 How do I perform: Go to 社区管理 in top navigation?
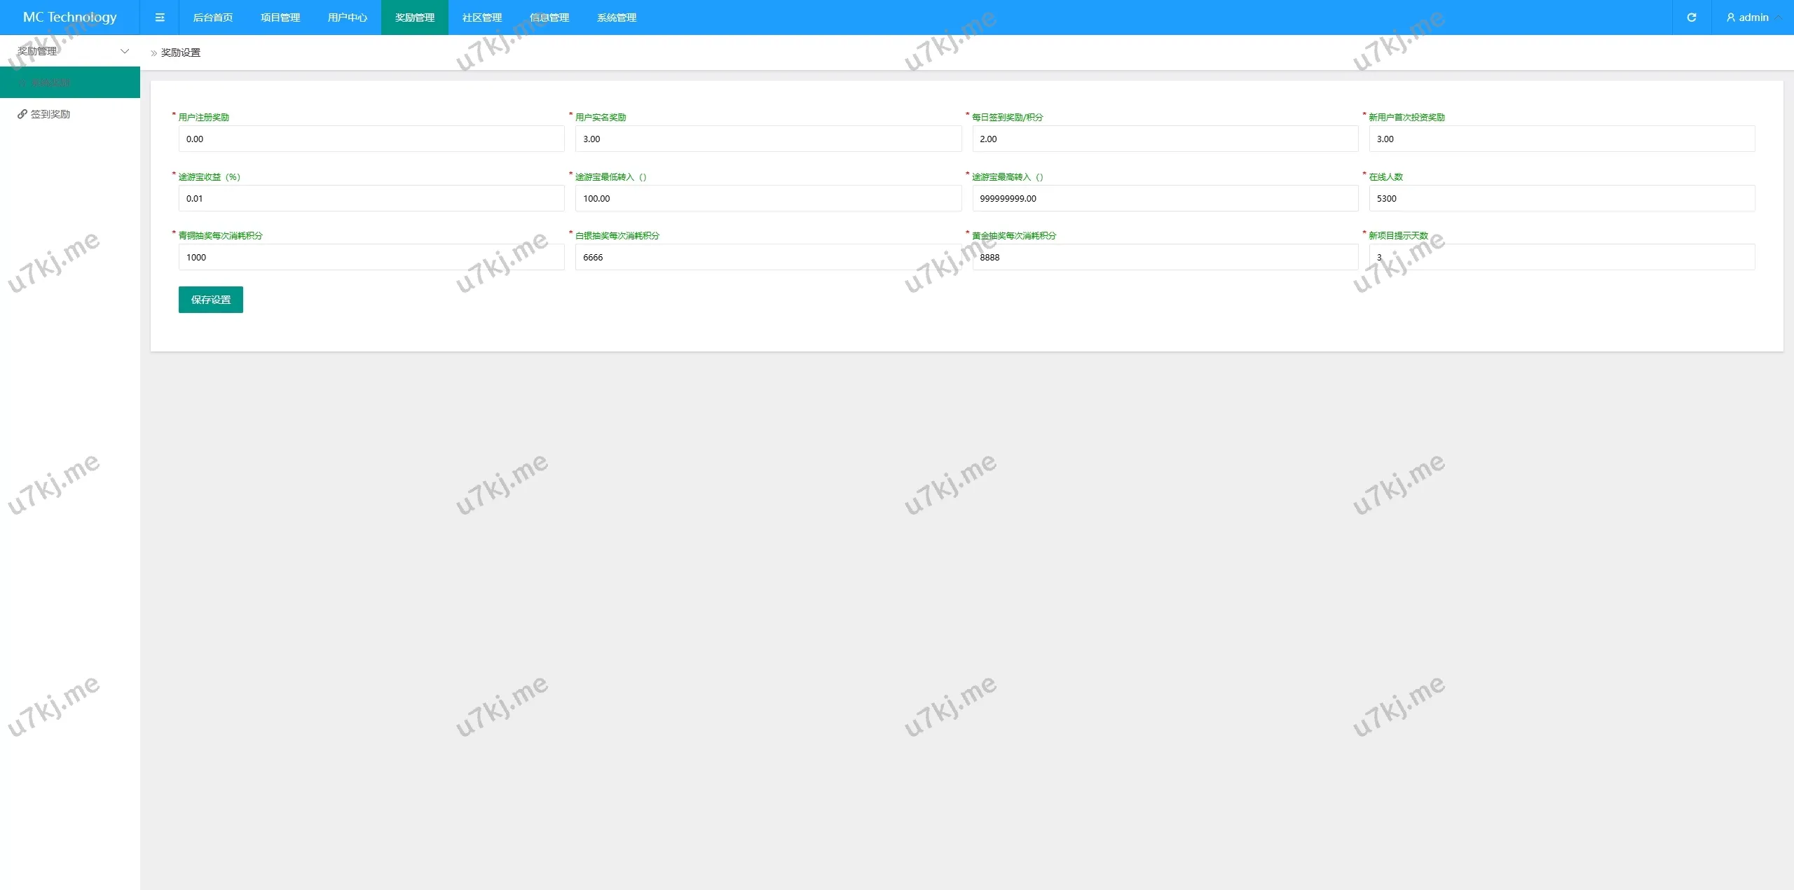point(482,18)
